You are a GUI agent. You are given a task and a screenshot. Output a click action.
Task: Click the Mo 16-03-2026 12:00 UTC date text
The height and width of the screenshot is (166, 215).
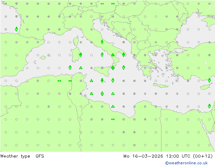tap(157, 156)
